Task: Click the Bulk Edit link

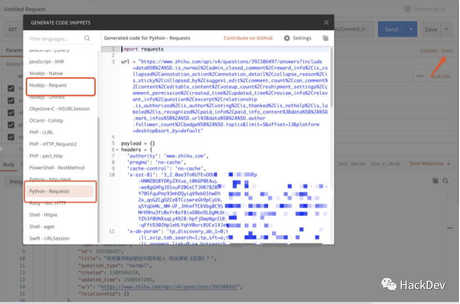Action: pos(441,76)
